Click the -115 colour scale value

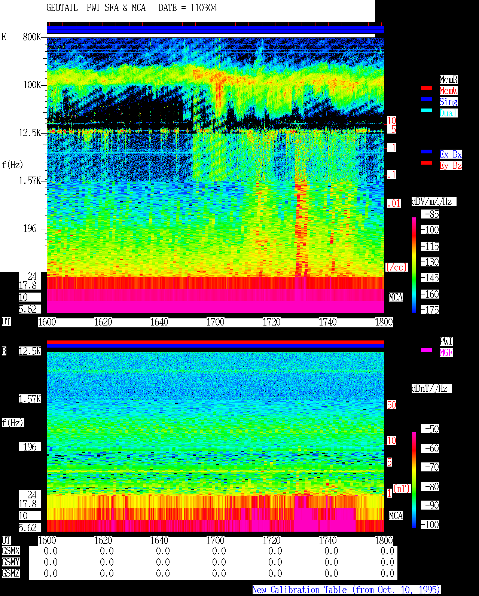click(x=430, y=246)
